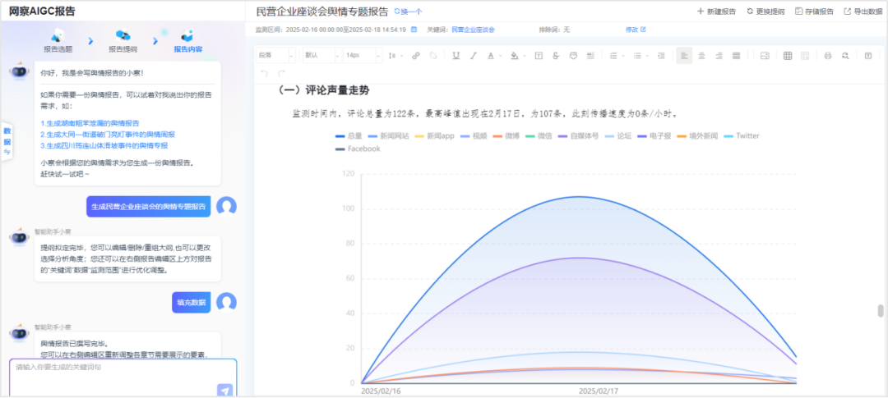The image size is (888, 398).
Task: Click 更换提纲 to change the outline
Action: (765, 11)
